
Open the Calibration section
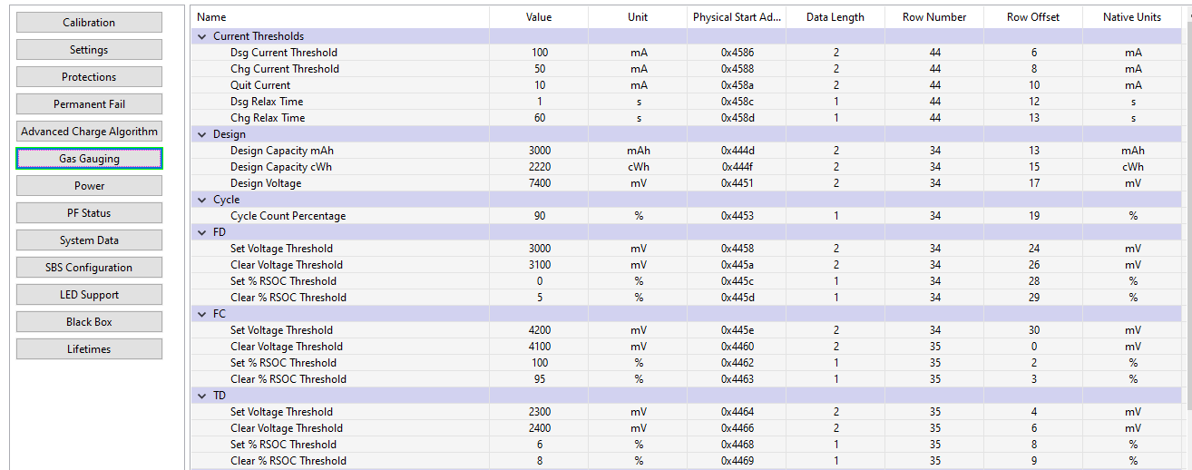(89, 23)
